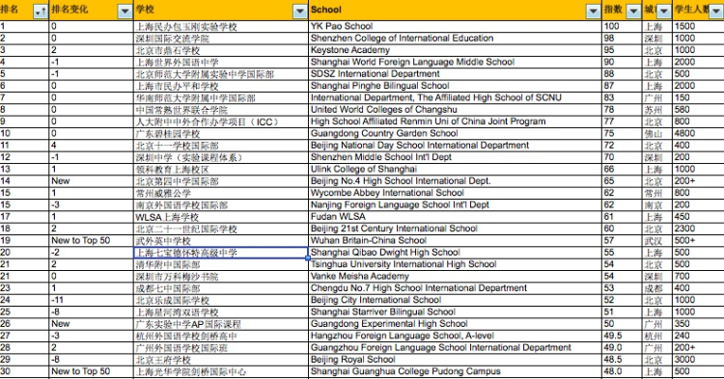
Task: Select Chengdu No.7 High School International Department
Action: pos(456,288)
